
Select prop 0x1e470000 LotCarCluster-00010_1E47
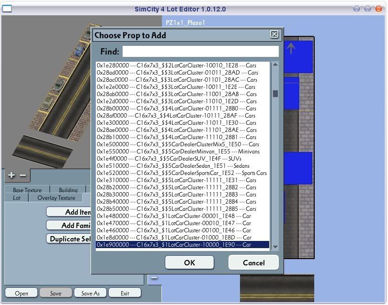[x=183, y=223]
